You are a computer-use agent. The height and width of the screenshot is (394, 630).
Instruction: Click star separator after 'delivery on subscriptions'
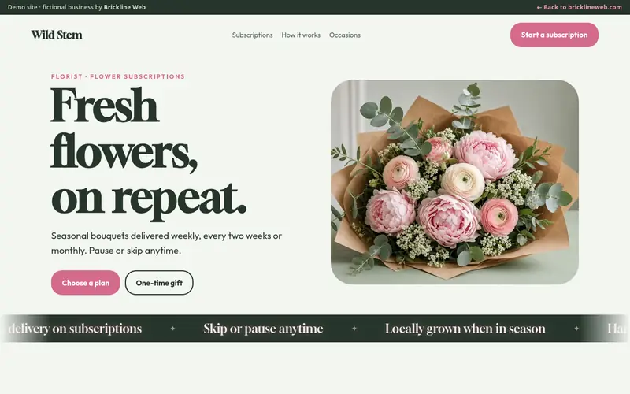tap(172, 329)
